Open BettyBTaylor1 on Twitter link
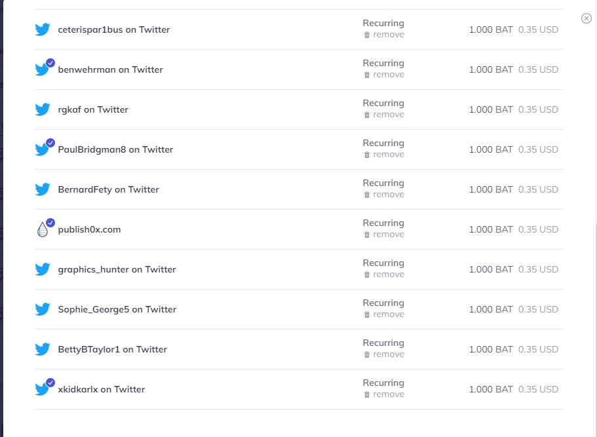The image size is (597, 437). [112, 349]
